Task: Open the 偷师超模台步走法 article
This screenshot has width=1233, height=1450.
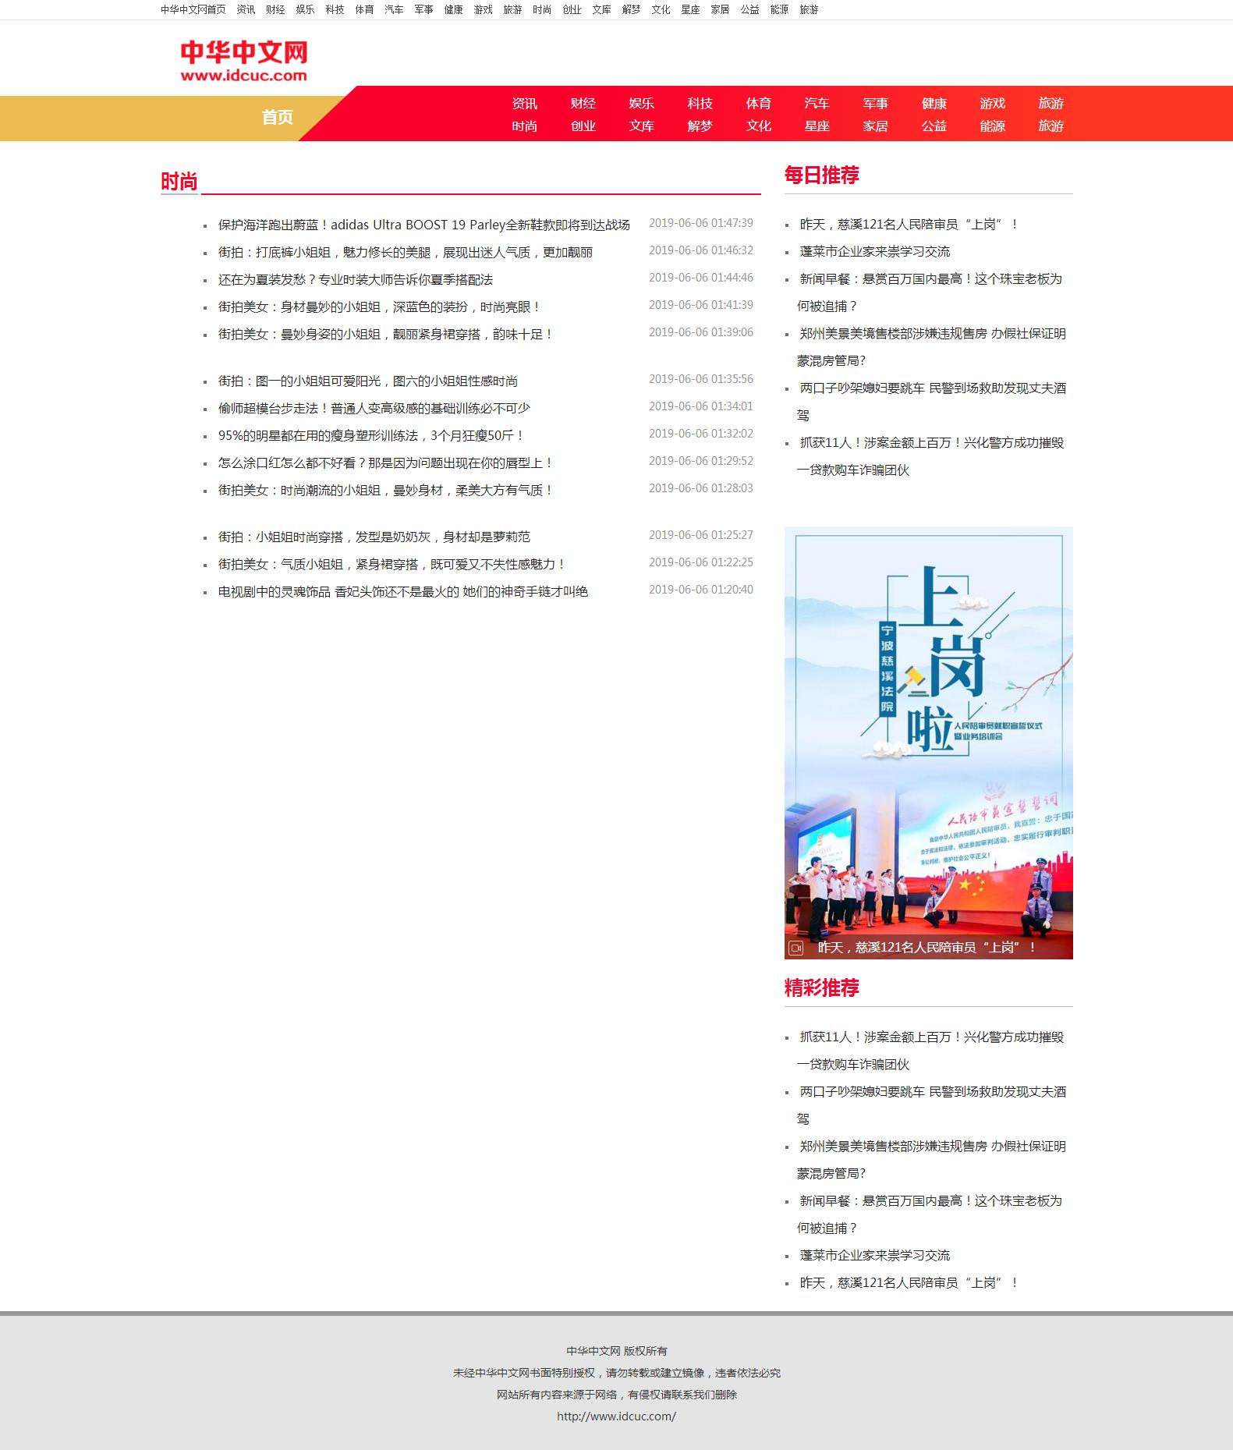Action: click(x=374, y=408)
